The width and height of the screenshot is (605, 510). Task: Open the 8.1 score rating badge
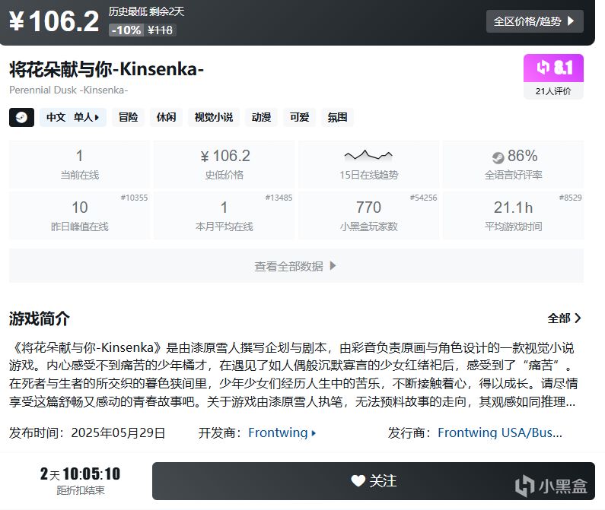[x=553, y=68]
